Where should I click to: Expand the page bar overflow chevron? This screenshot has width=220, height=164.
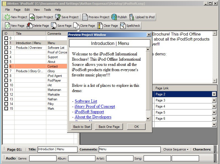pyautogui.click(x=215, y=152)
